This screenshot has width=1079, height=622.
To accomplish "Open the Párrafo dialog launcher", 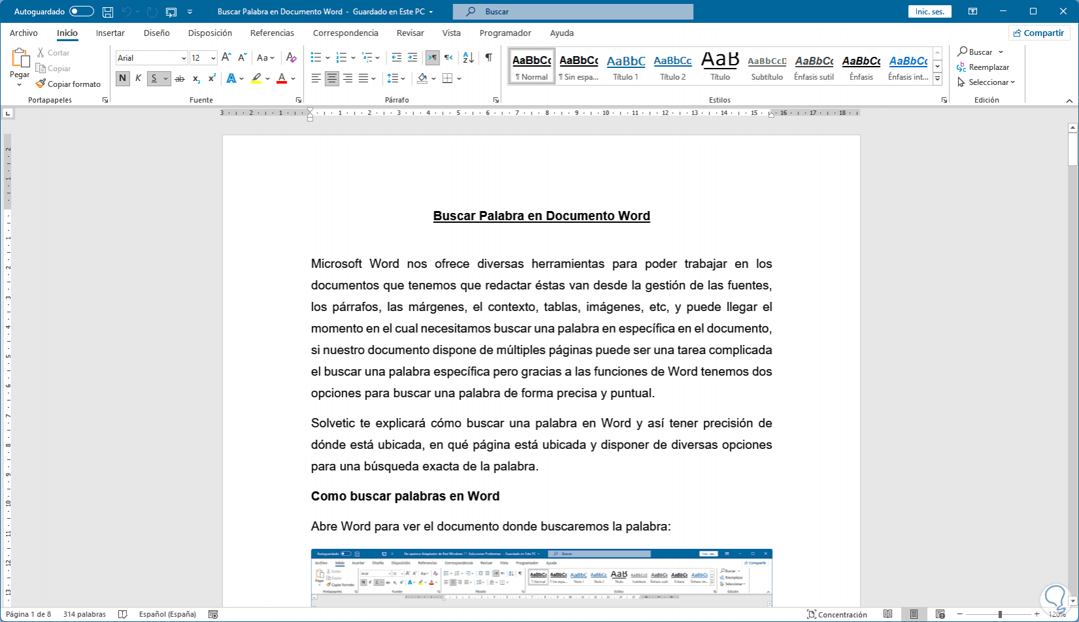I will 496,100.
